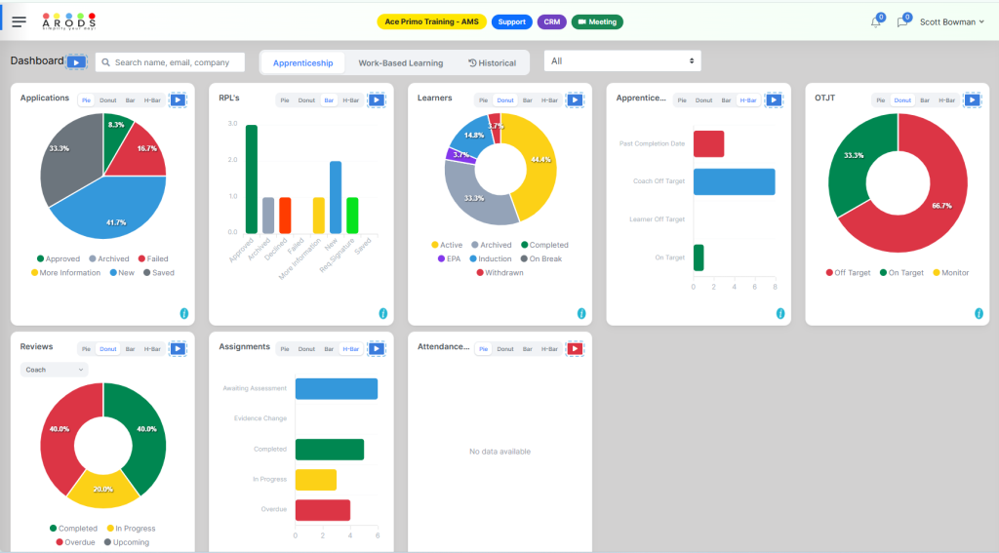Play the red Attendance card video
The image size is (999, 553).
pyautogui.click(x=575, y=348)
